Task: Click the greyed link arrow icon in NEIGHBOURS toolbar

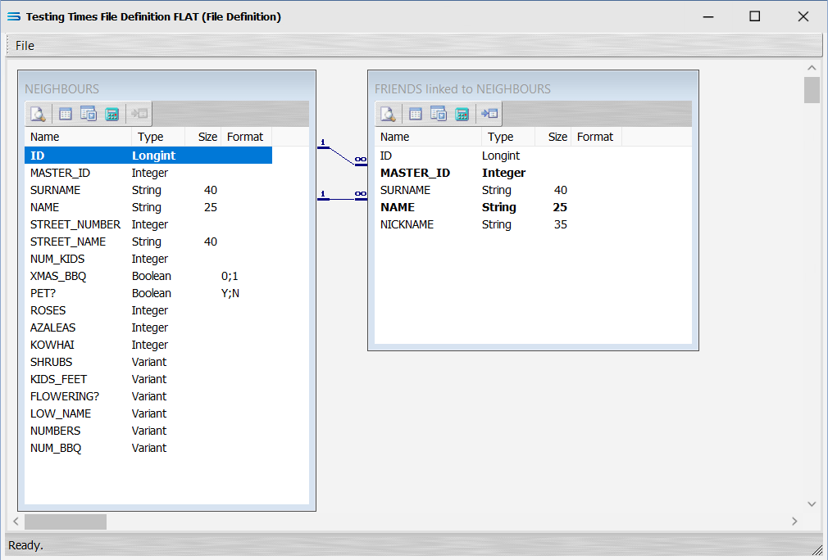Action: click(x=139, y=113)
